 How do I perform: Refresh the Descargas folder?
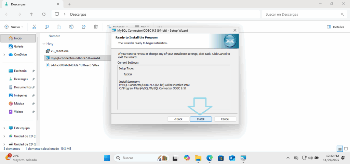coord(44,14)
